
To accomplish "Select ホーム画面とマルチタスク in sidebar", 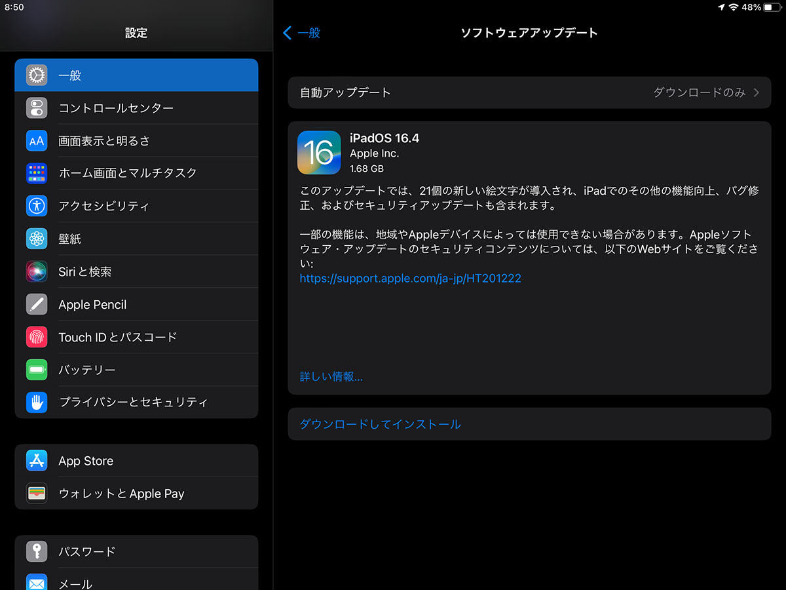I will coord(136,173).
